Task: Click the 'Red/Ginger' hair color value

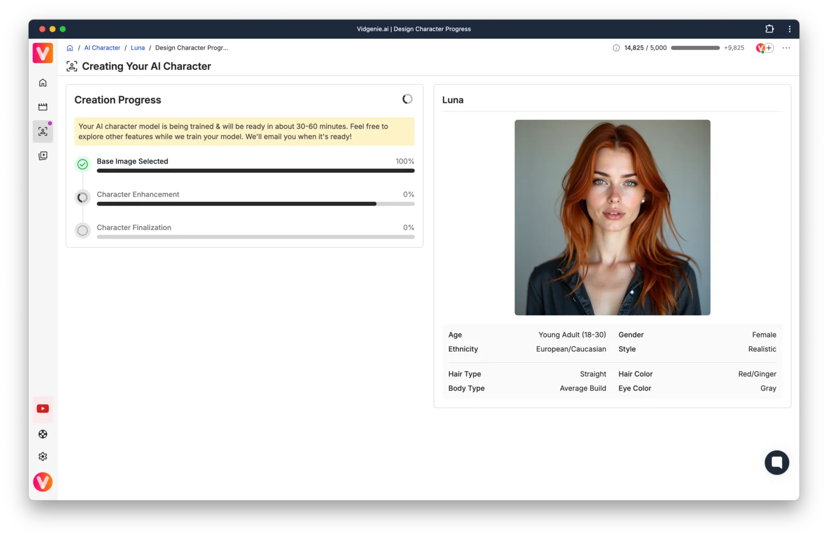Action: (757, 374)
